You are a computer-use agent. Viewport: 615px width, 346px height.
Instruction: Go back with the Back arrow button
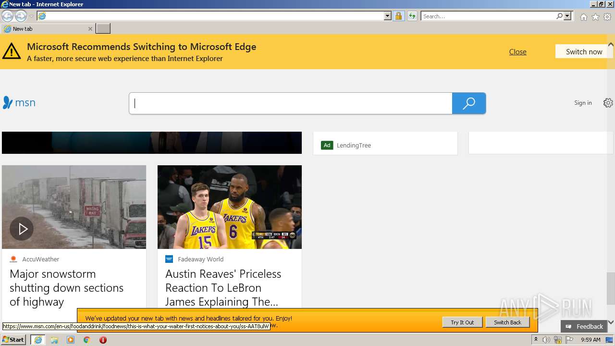(x=8, y=16)
